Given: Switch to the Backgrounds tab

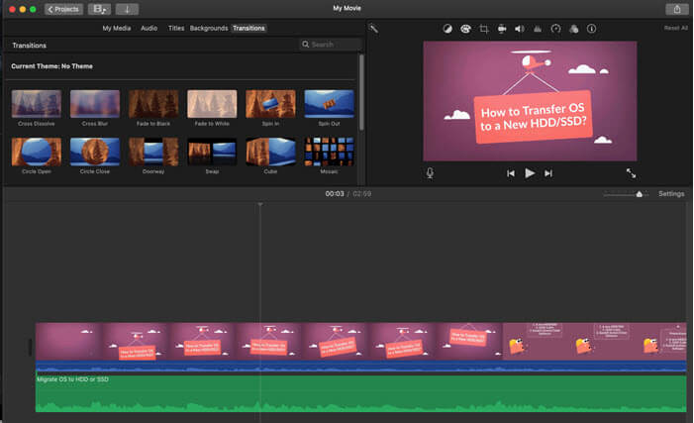Looking at the screenshot, I should point(209,29).
